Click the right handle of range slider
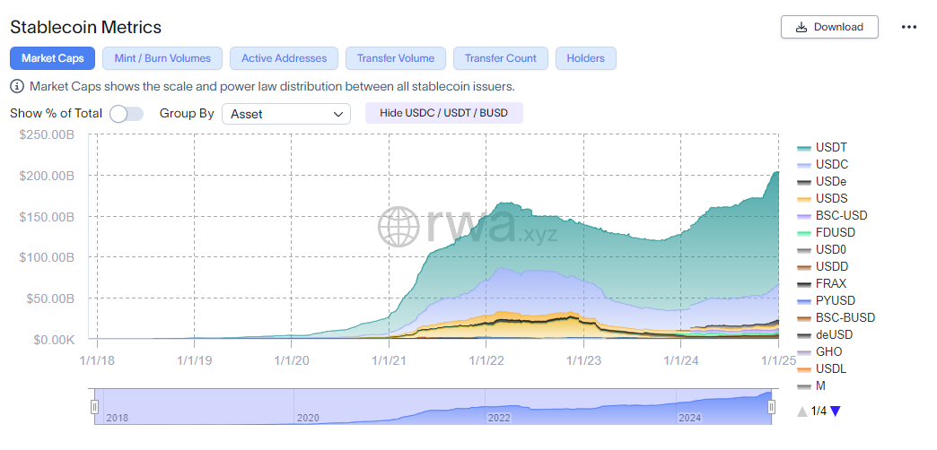Image resolution: width=937 pixels, height=450 pixels. [x=771, y=407]
